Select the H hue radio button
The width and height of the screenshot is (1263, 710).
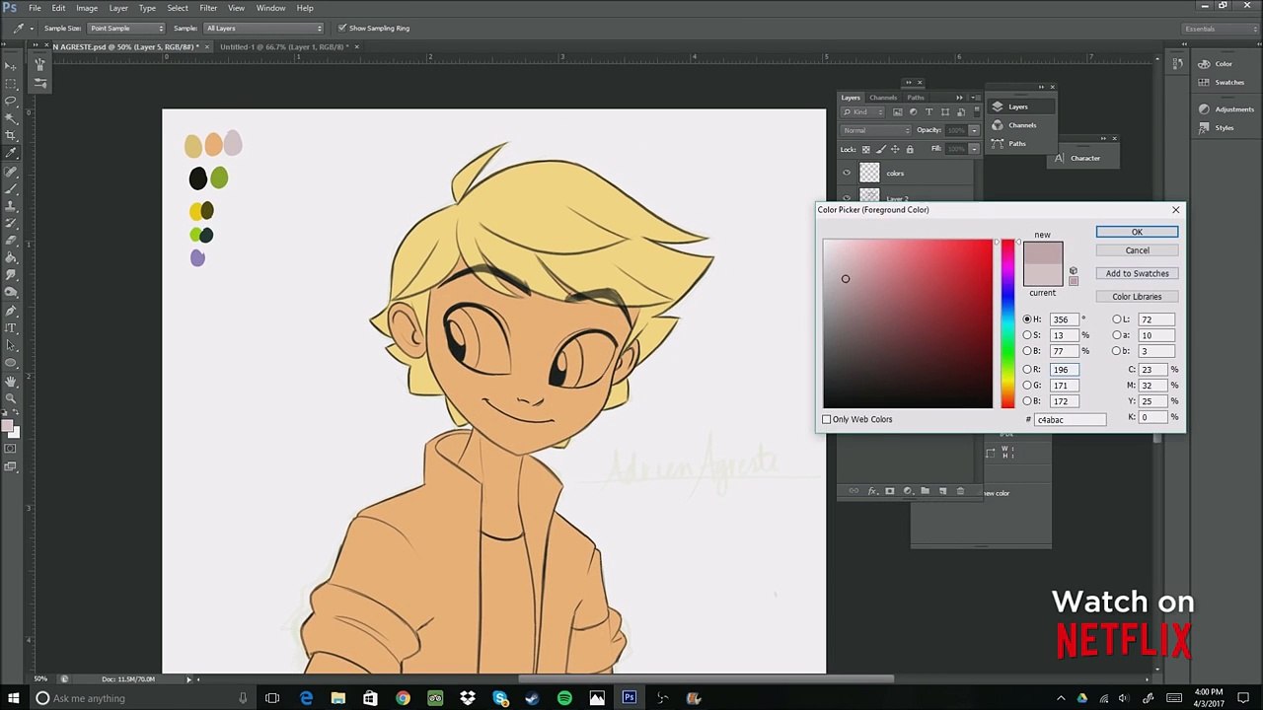(1027, 319)
